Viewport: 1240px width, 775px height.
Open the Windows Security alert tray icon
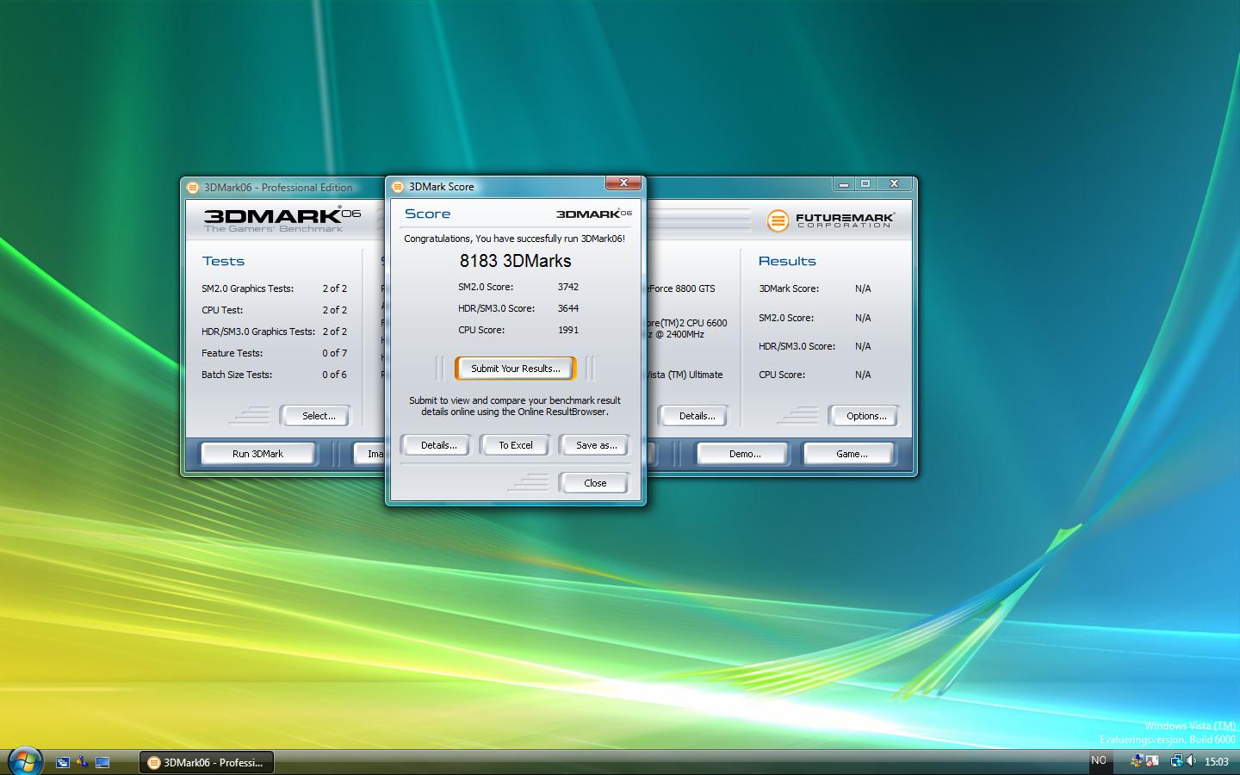pyautogui.click(x=1152, y=761)
